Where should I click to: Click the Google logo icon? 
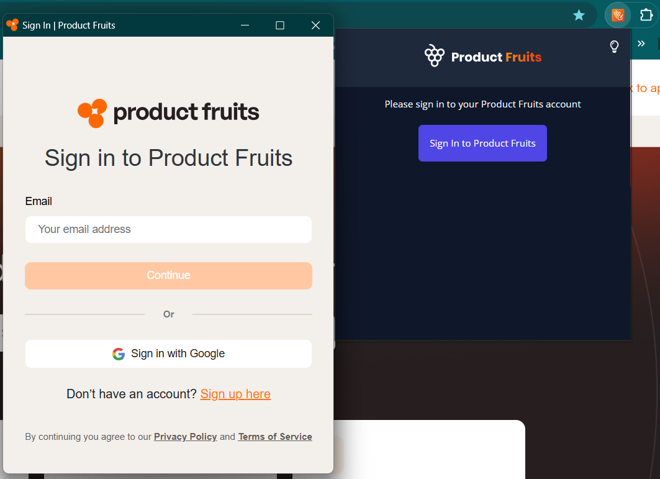pyautogui.click(x=119, y=354)
